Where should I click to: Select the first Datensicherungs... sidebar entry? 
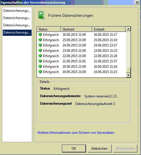coord(17,11)
